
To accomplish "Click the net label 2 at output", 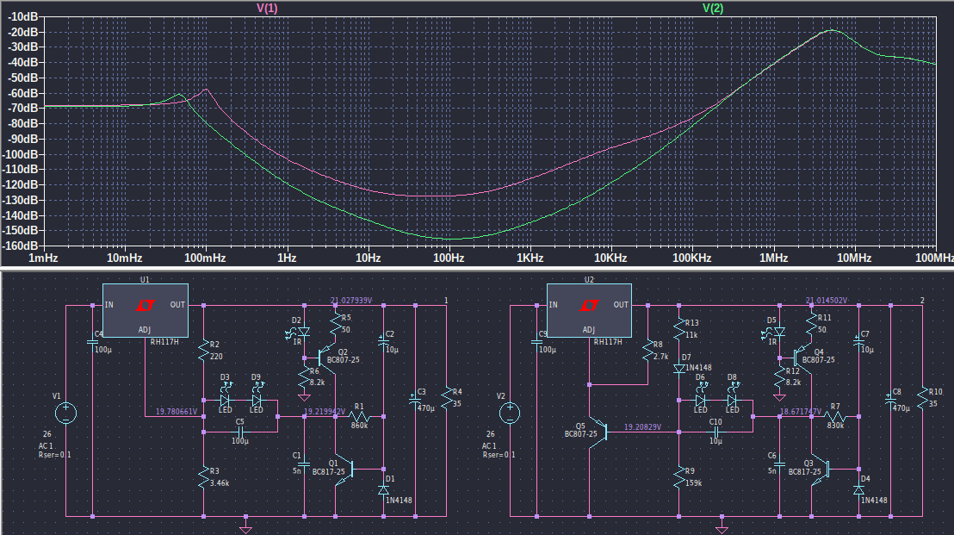I will tap(922, 300).
